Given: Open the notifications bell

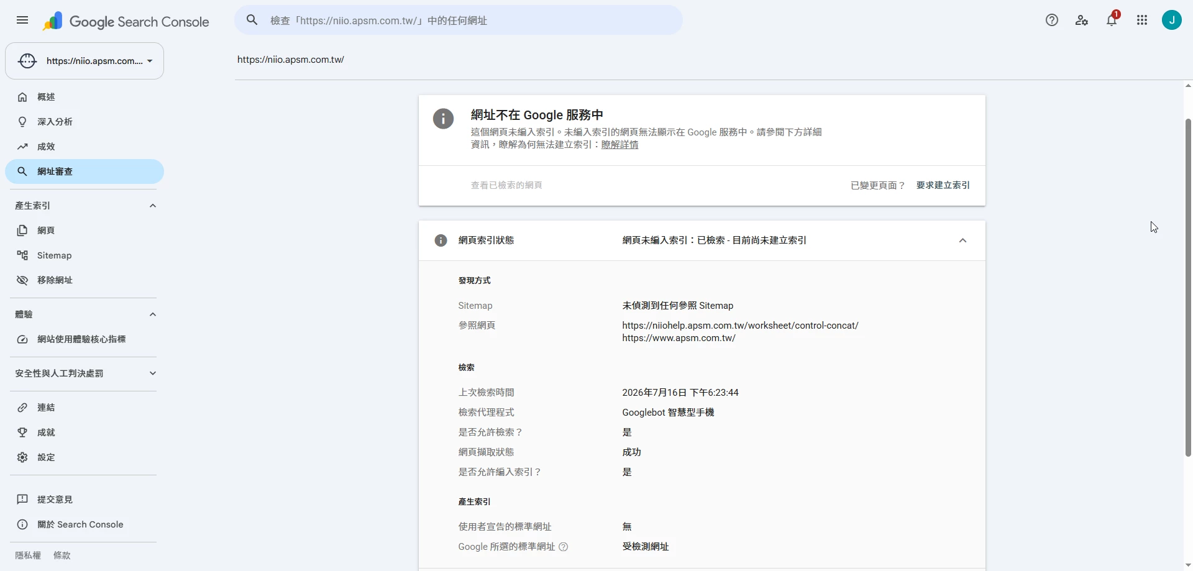Looking at the screenshot, I should coord(1112,20).
